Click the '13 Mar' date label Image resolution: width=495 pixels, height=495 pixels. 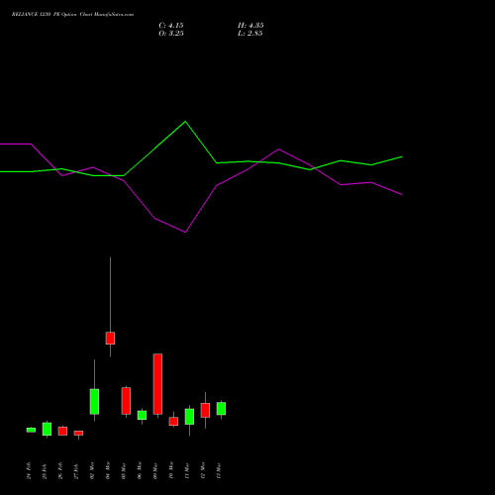click(219, 470)
